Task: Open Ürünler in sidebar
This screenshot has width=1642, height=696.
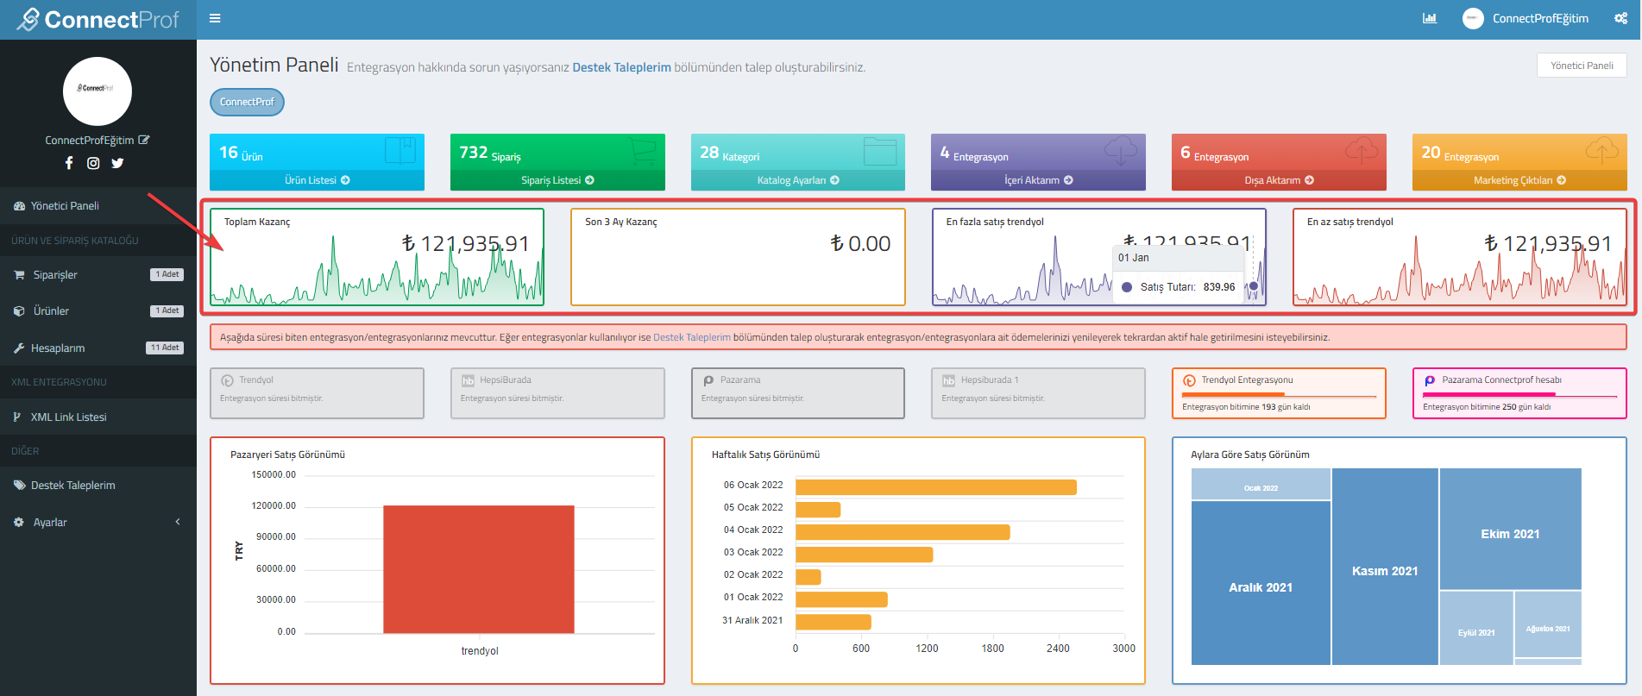Action: coord(98,311)
